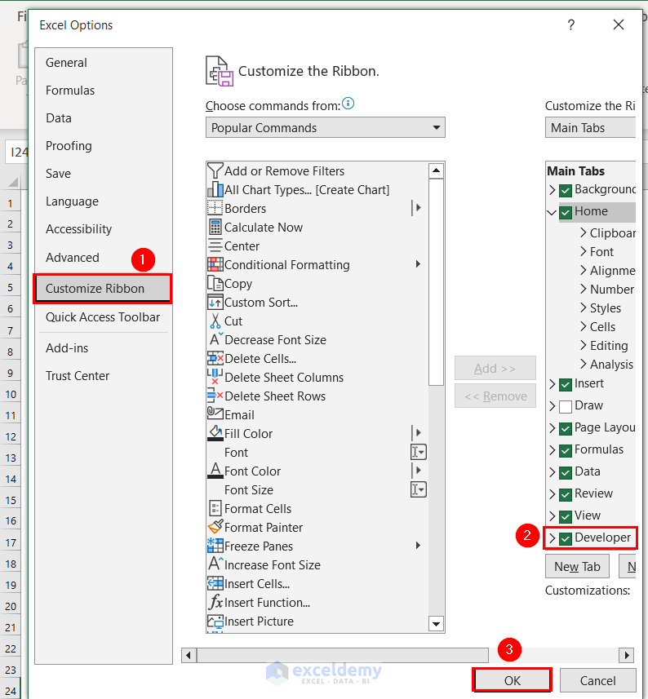This screenshot has width=648, height=699.
Task: Select the Advanced options category
Action: click(73, 257)
